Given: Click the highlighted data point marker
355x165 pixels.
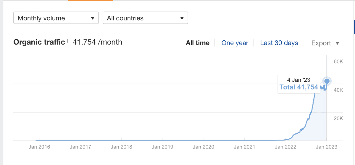Looking at the screenshot, I should pyautogui.click(x=327, y=81).
